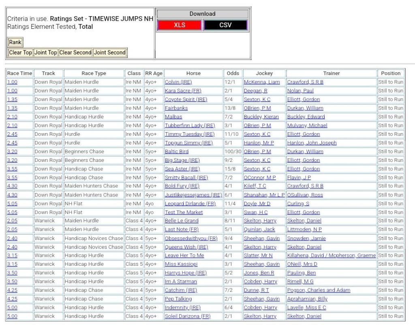Viewport: 415px width, 325px height.
Task: Select the Clear Top filter button
Action: [20, 52]
